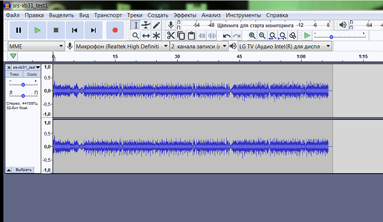Select the Multi-tool asterisk icon
The height and width of the screenshot is (222, 383).
156,36
